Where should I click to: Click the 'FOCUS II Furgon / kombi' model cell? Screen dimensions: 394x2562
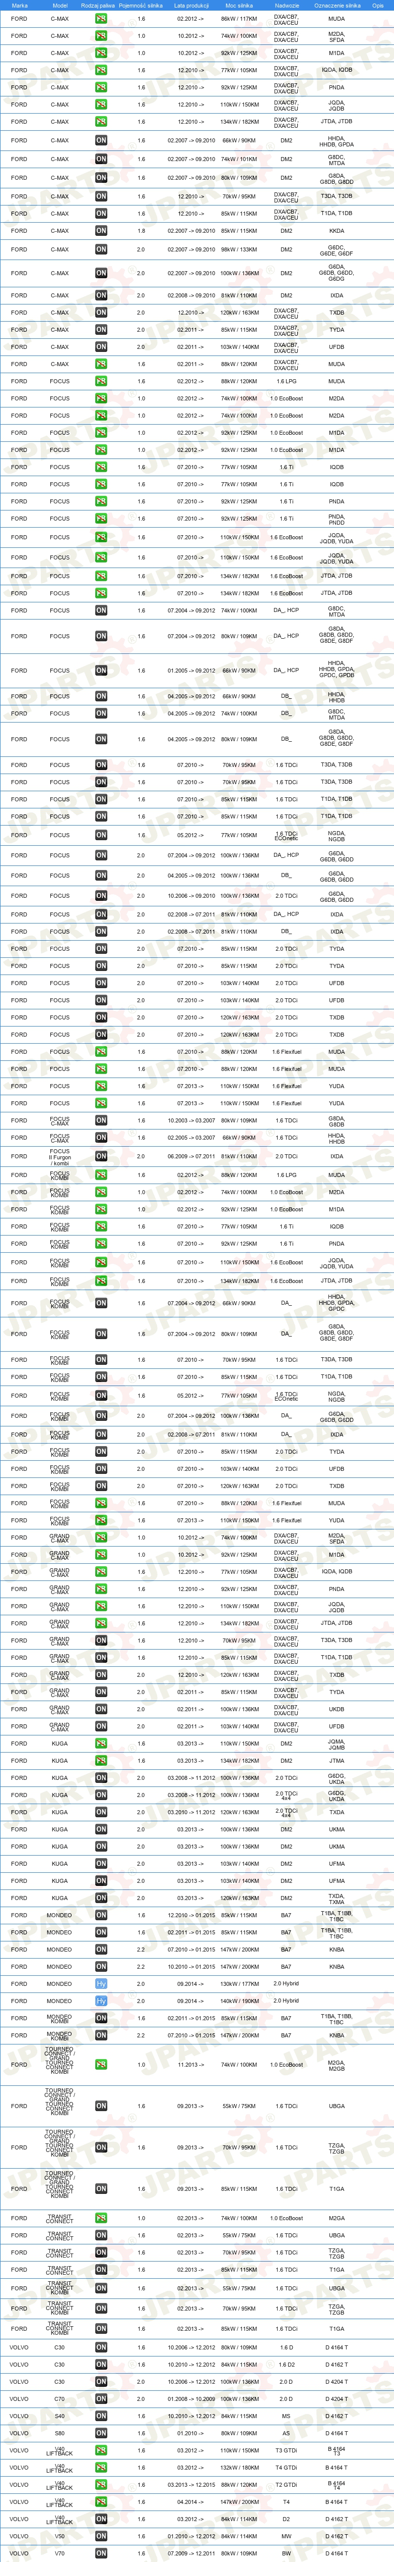click(59, 1157)
